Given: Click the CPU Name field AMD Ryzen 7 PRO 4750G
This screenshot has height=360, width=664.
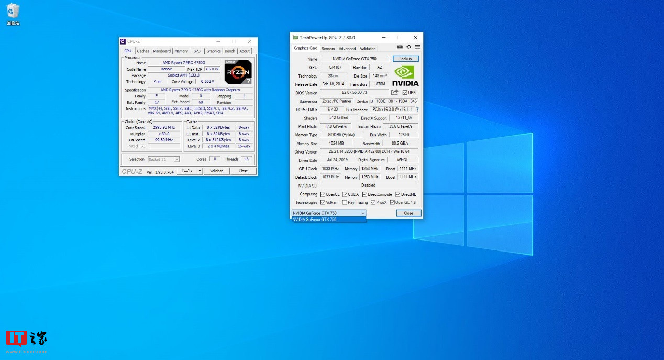Looking at the screenshot, I should (x=184, y=63).
